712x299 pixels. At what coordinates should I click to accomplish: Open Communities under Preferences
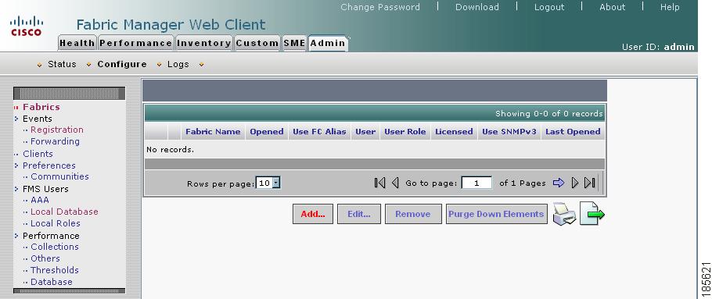point(59,176)
